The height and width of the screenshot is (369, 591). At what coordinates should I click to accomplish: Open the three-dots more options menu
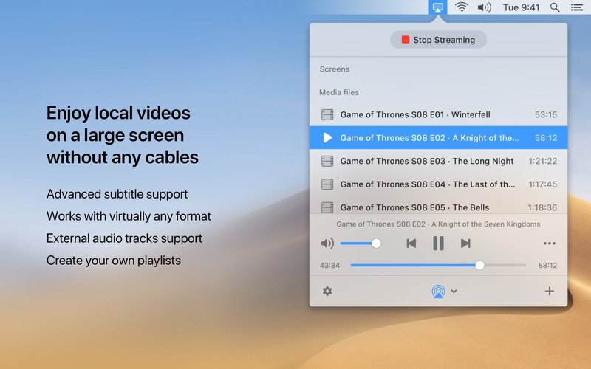(x=549, y=244)
